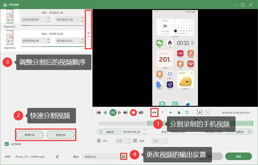
Task: Stop playback with red stop button
Action: 133,113
